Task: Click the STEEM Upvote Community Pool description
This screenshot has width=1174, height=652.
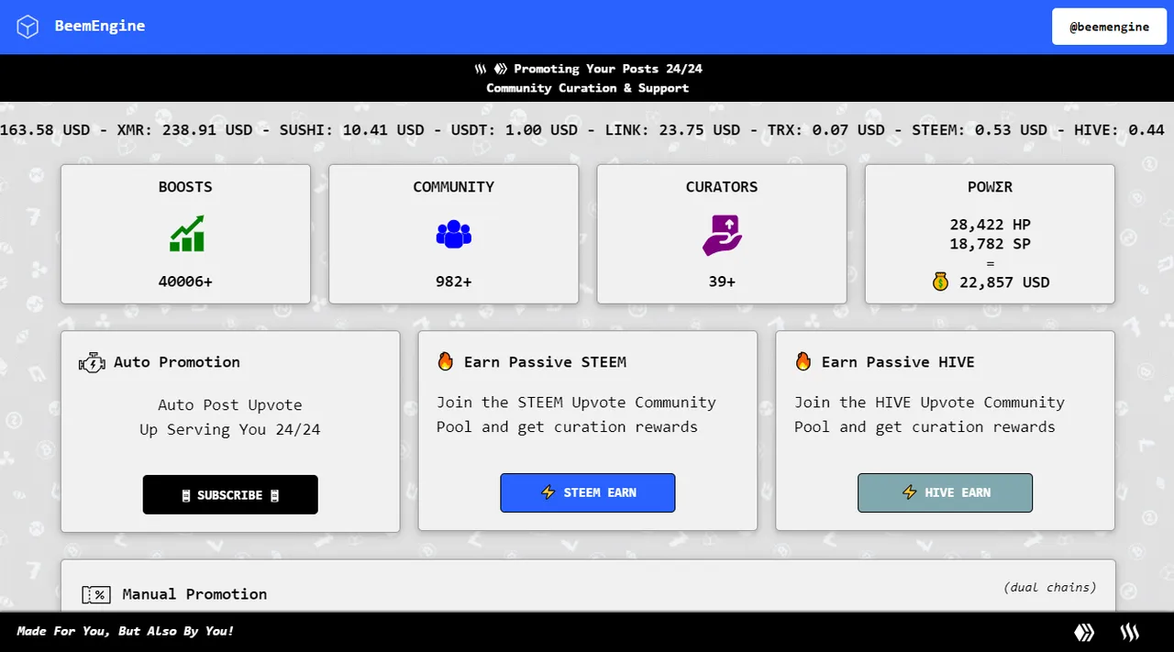Action: tap(576, 414)
